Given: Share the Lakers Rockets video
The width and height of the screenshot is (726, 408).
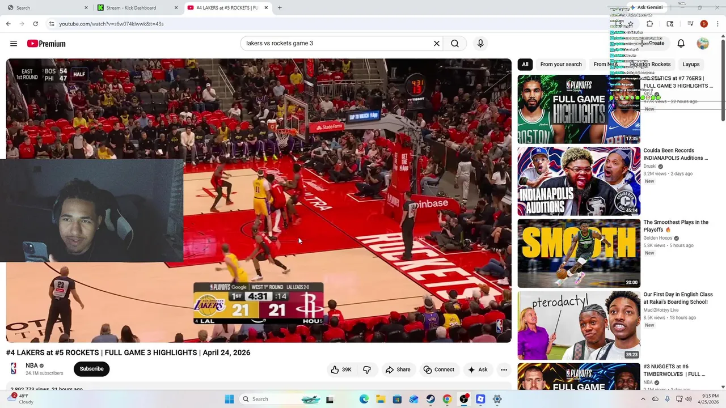Looking at the screenshot, I should (x=398, y=369).
